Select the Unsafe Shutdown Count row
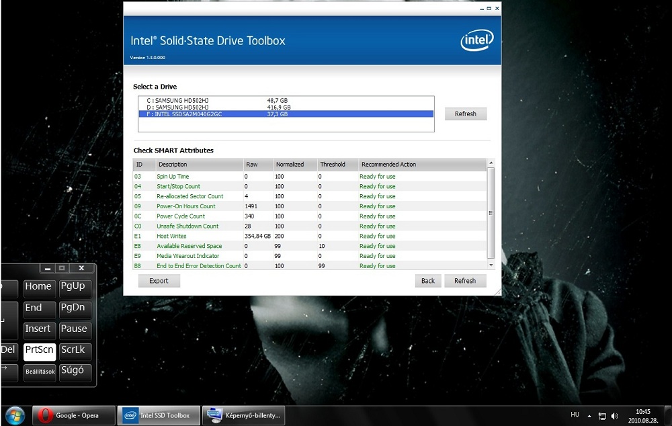 click(x=310, y=226)
